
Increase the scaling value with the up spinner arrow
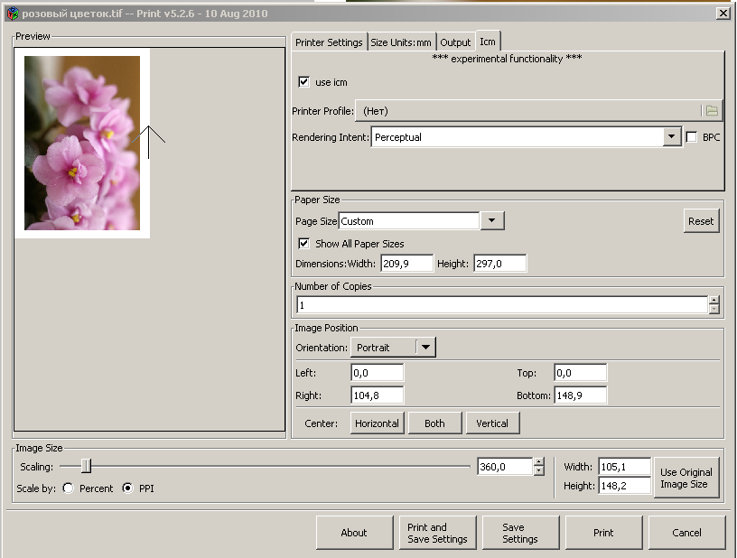tap(539, 462)
